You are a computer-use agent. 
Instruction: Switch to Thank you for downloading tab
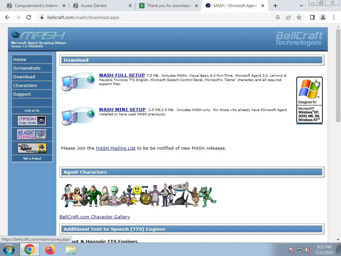[169, 6]
